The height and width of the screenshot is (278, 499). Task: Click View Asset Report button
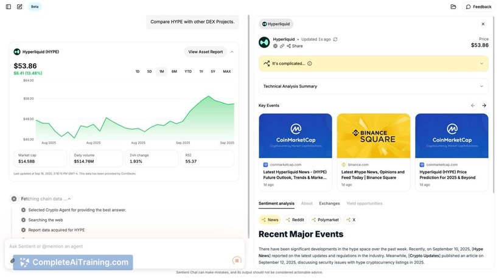pos(205,52)
